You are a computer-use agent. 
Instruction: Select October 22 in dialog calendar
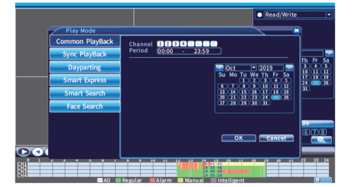click(244, 97)
